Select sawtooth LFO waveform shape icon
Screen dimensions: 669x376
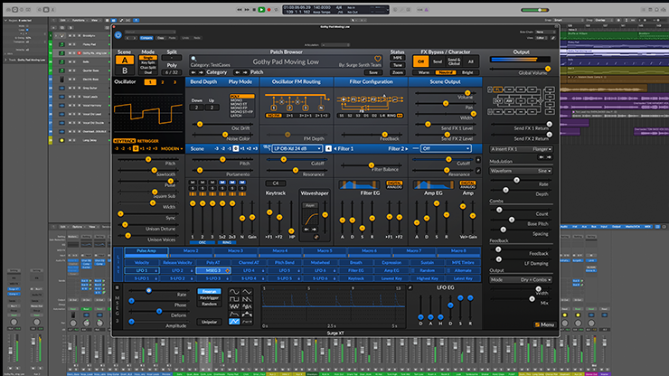click(x=247, y=299)
